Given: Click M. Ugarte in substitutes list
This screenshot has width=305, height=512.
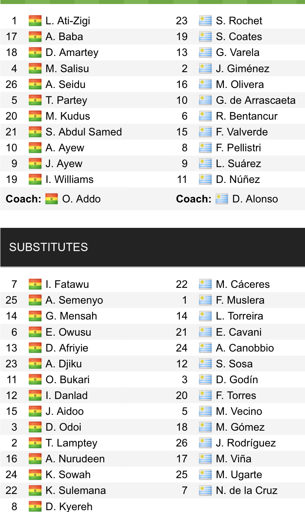Looking at the screenshot, I should [x=239, y=474].
